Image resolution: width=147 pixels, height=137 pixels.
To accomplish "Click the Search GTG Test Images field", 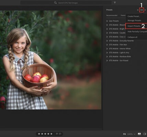I will [x=66, y=3].
